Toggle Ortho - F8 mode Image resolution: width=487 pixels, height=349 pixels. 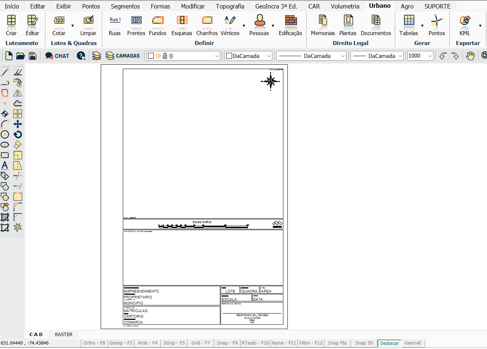click(94, 343)
